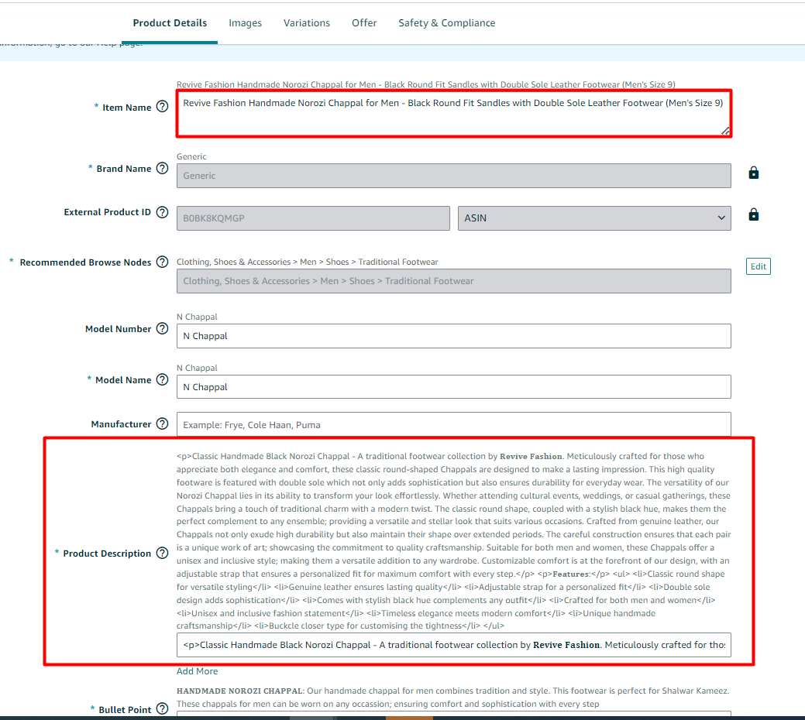The width and height of the screenshot is (805, 720).
Task: Open help for Manufacturer field
Action: pos(162,423)
